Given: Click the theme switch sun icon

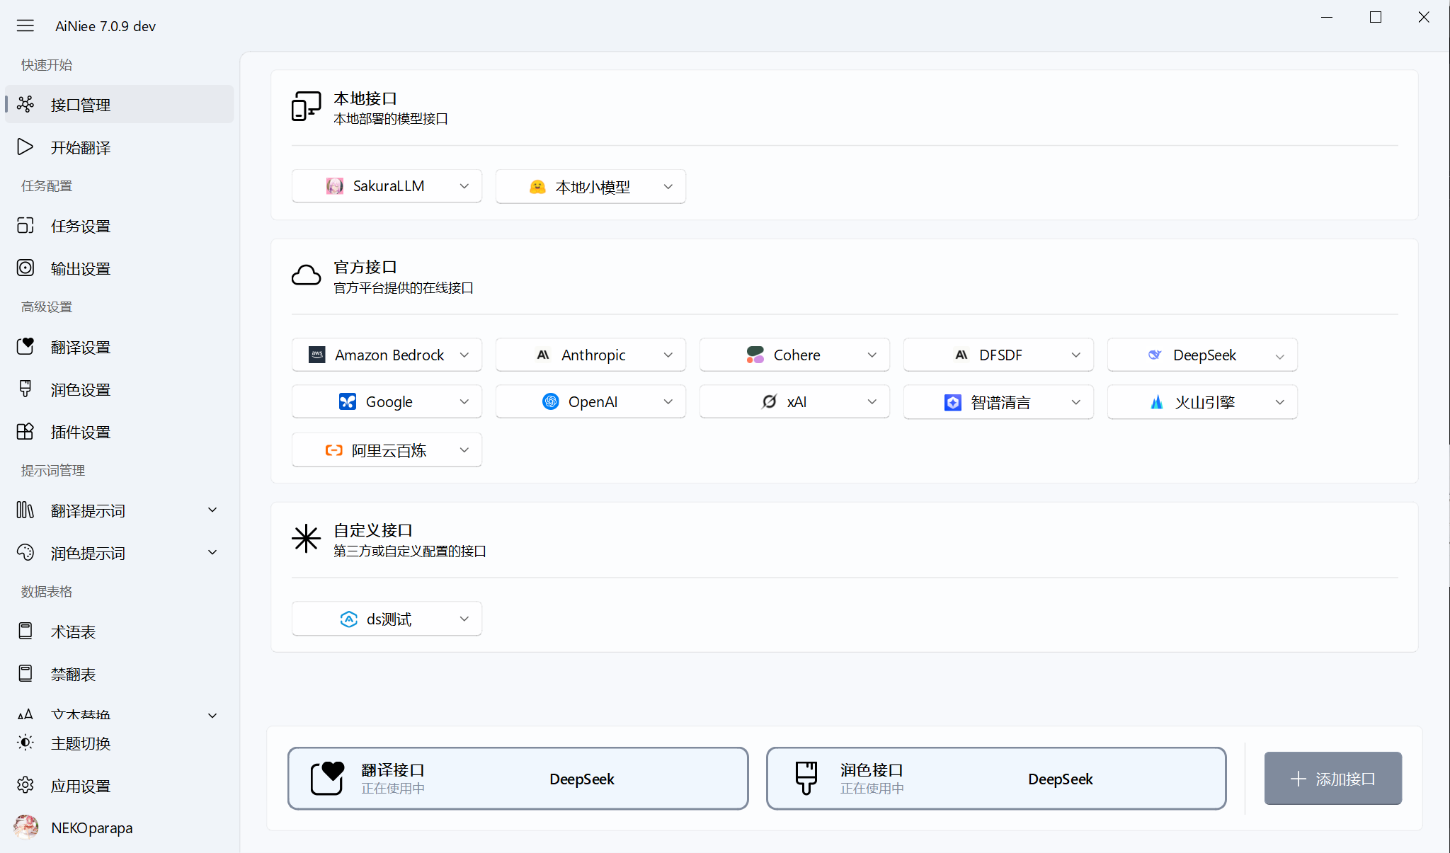Looking at the screenshot, I should [25, 743].
